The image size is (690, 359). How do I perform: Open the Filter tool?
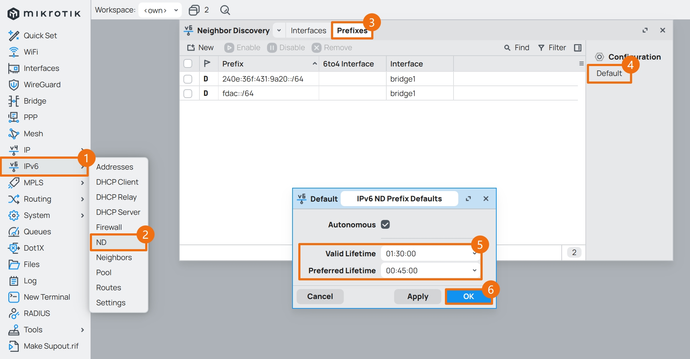point(552,48)
